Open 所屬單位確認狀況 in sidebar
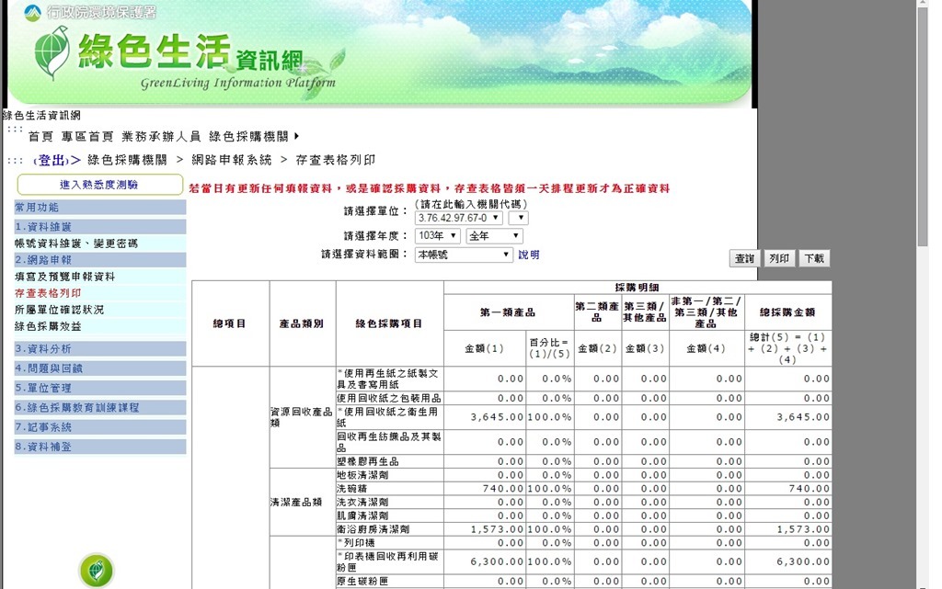Image resolution: width=942 pixels, height=589 pixels. tap(60, 310)
